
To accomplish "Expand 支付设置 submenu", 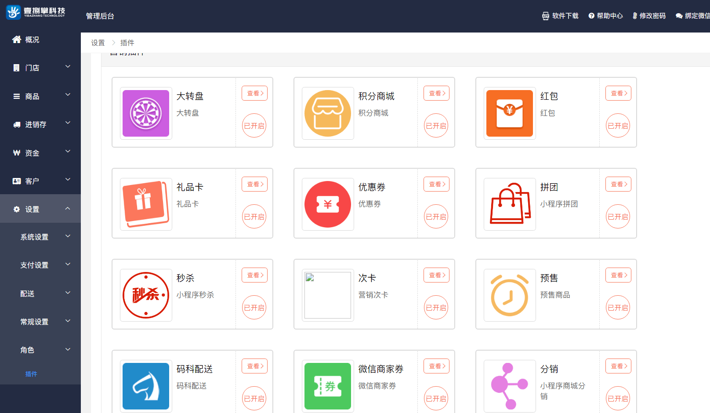I will [x=40, y=265].
